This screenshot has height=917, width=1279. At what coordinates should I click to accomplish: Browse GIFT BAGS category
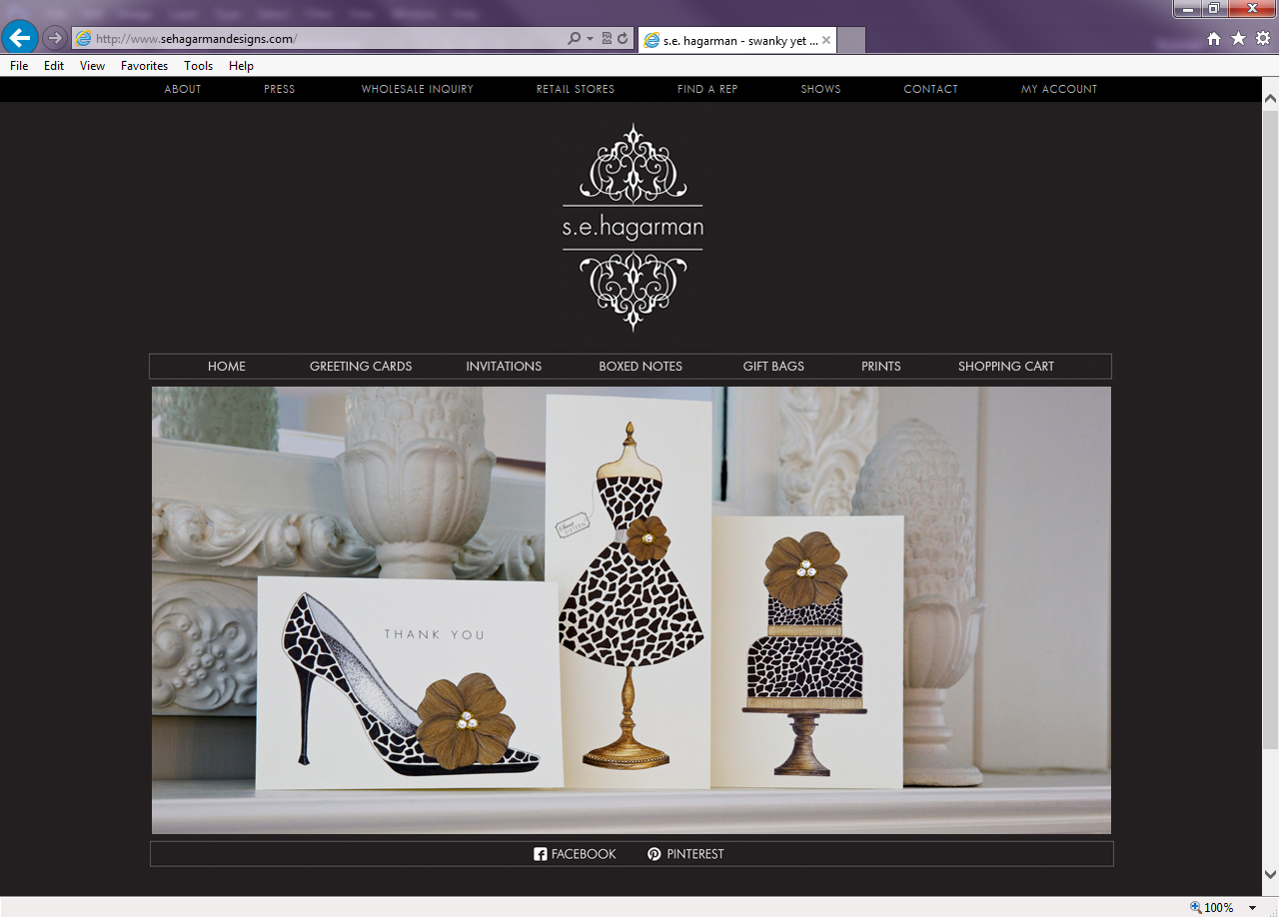coord(773,367)
